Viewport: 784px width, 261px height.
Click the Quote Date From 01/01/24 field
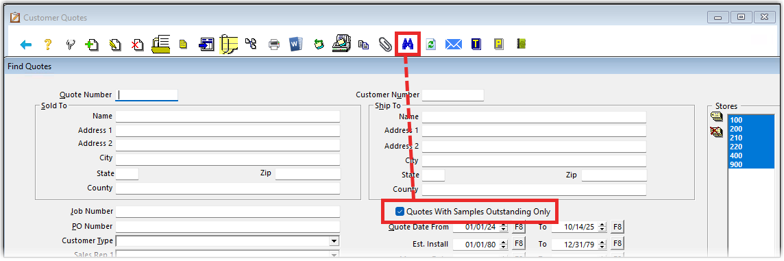coord(476,227)
